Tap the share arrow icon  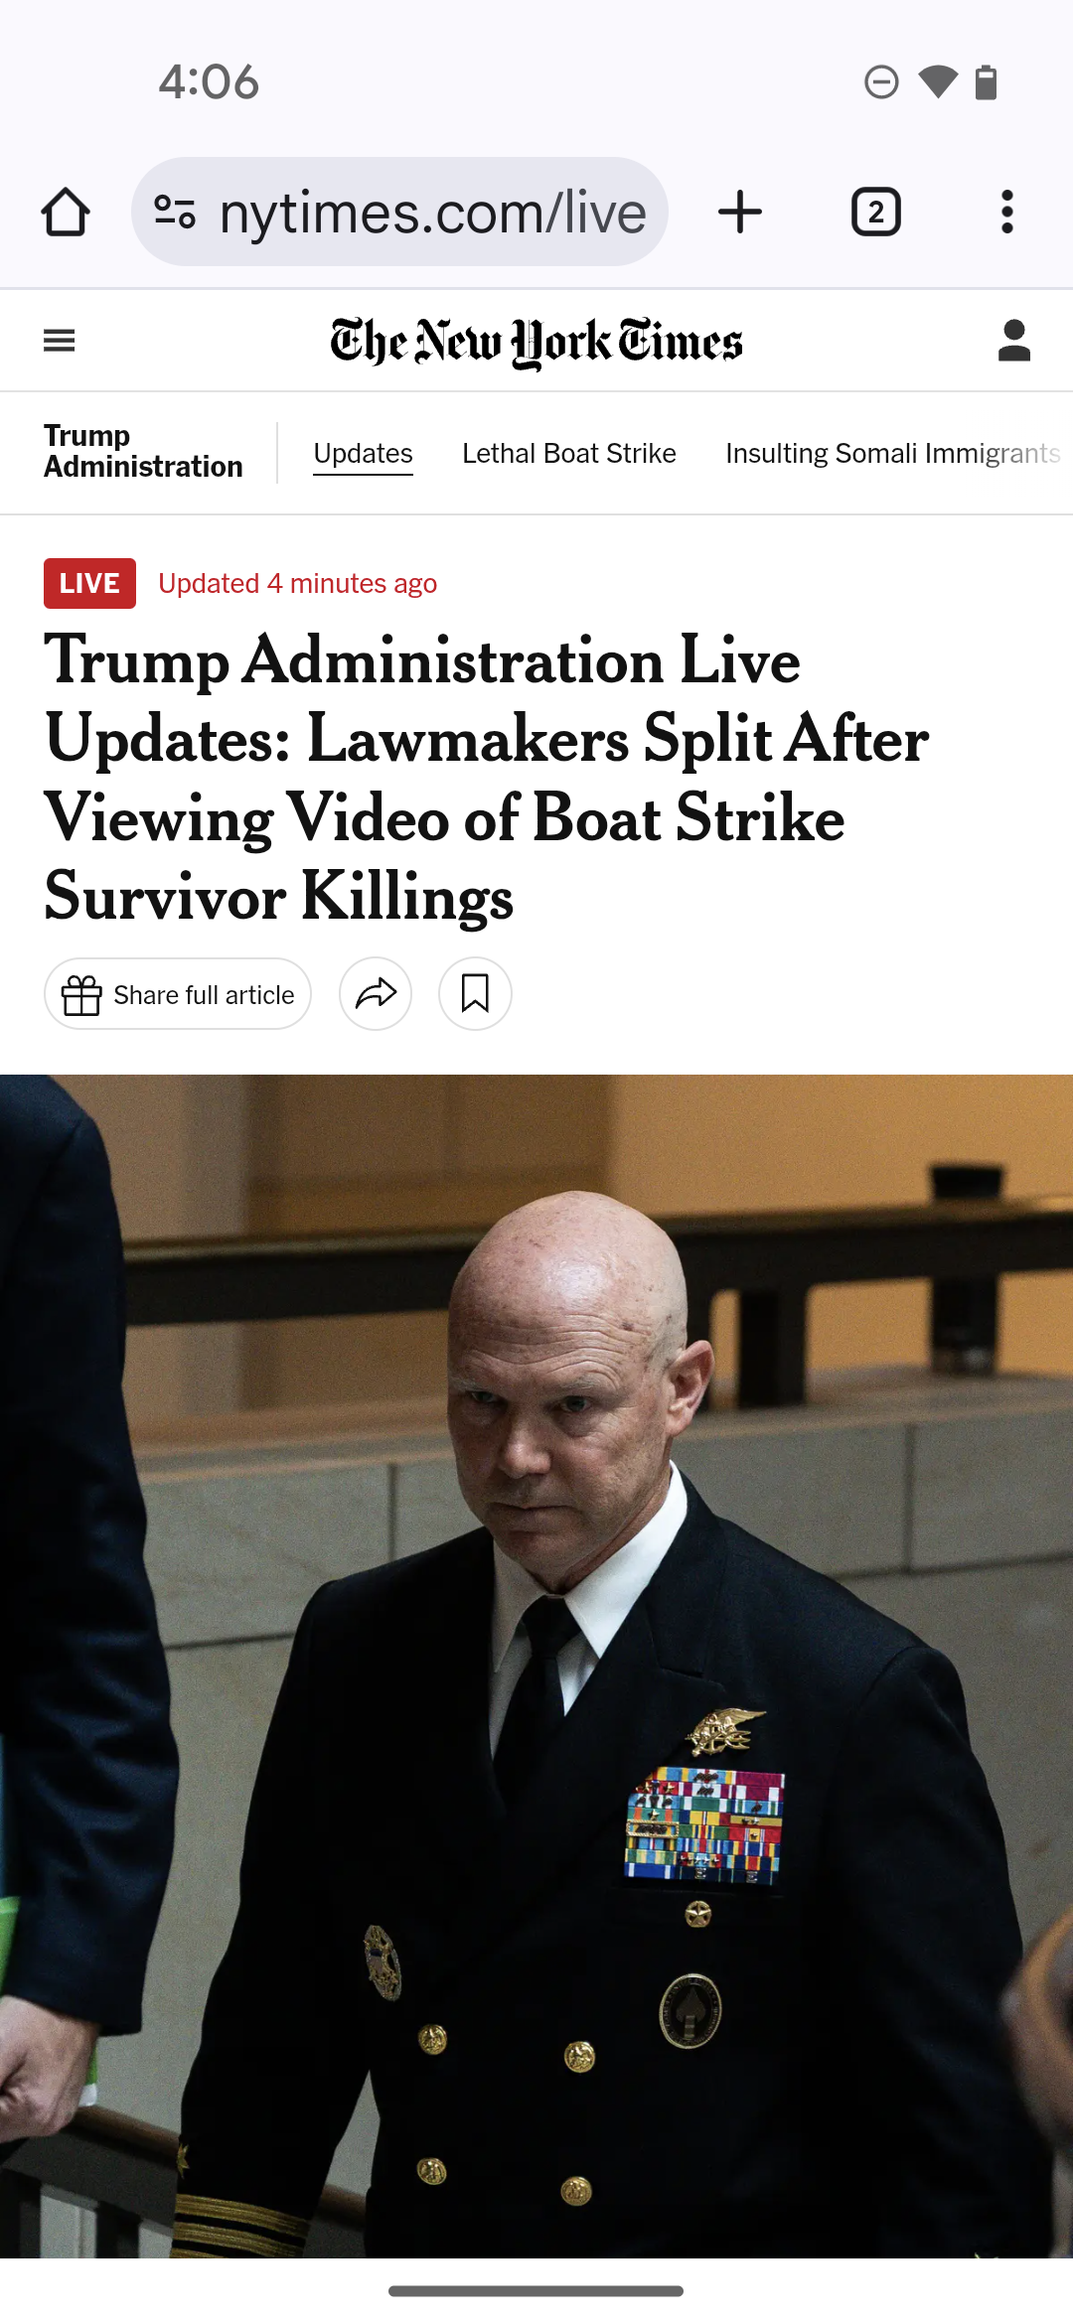[376, 994]
